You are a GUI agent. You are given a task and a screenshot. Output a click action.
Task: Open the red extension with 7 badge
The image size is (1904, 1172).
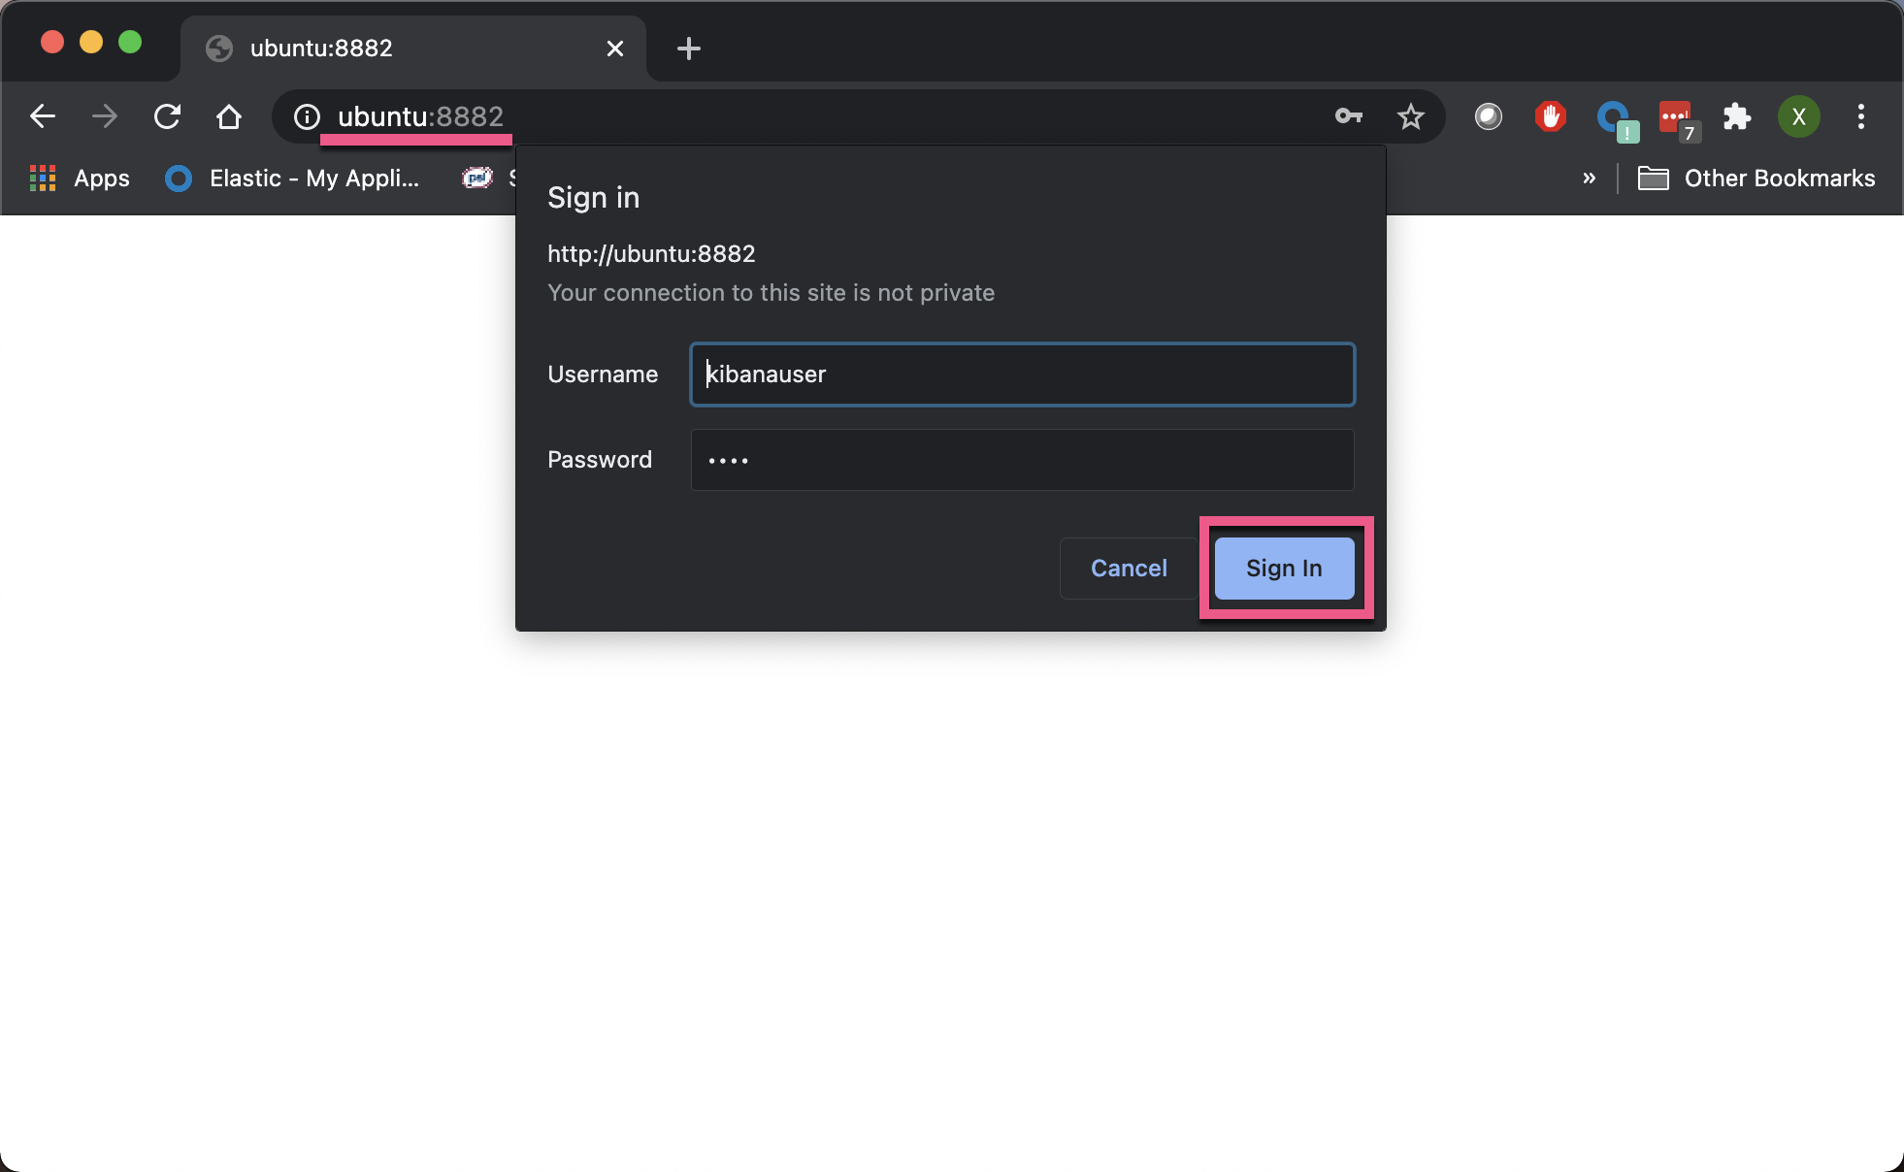click(x=1676, y=118)
